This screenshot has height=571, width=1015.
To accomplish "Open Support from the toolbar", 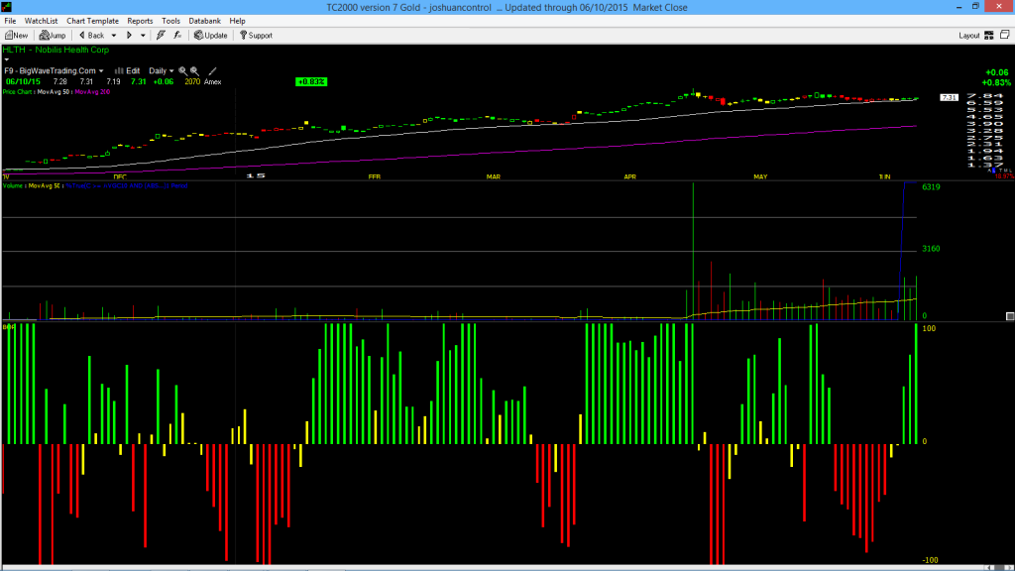I will [x=257, y=35].
